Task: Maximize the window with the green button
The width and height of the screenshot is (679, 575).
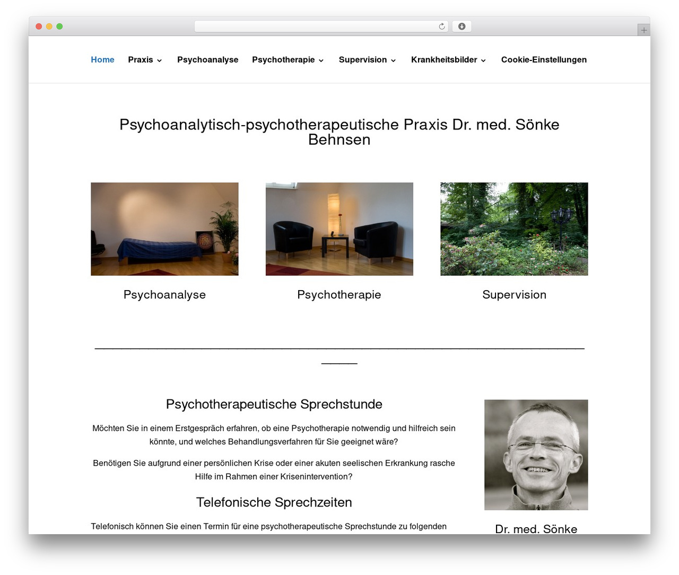Action: point(59,27)
